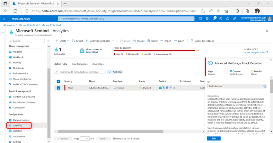
Task: Click the Edit button
Action: pos(214,139)
